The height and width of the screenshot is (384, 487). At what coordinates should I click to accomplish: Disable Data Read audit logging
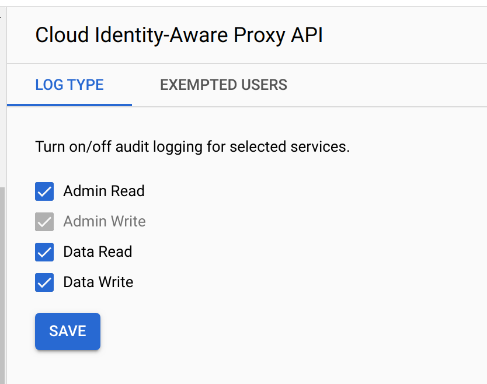click(x=44, y=252)
